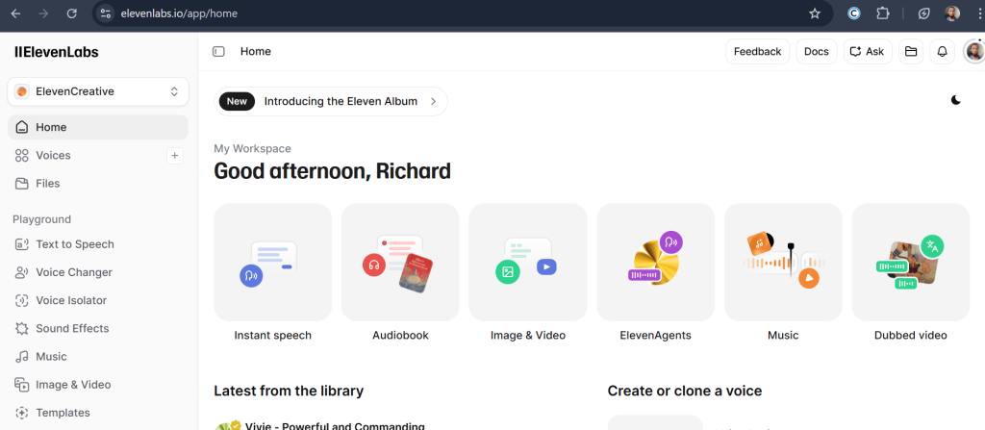Click the ElevenLabs logo

(x=57, y=52)
